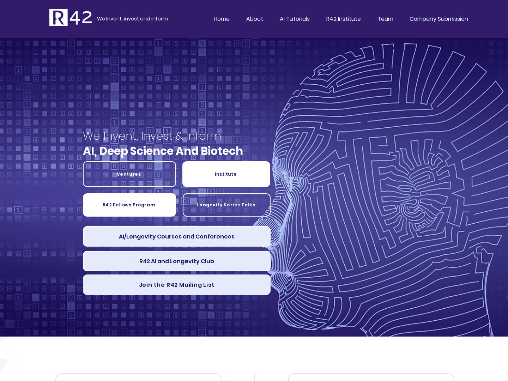This screenshot has width=508, height=381.
Task: Open Longevity Series Talks
Action: point(226,205)
